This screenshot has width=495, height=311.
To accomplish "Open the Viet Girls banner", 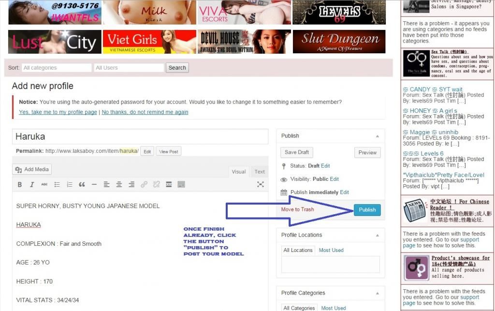I will 149,42.
